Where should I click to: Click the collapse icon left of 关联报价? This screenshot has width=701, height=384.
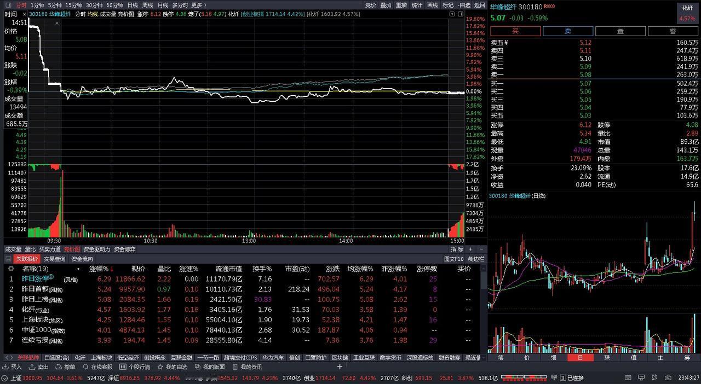[9, 259]
